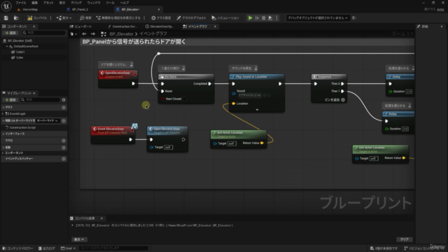Open the hide-unrelated options three-dot menu
This screenshot has height=252, width=448.
144,18
